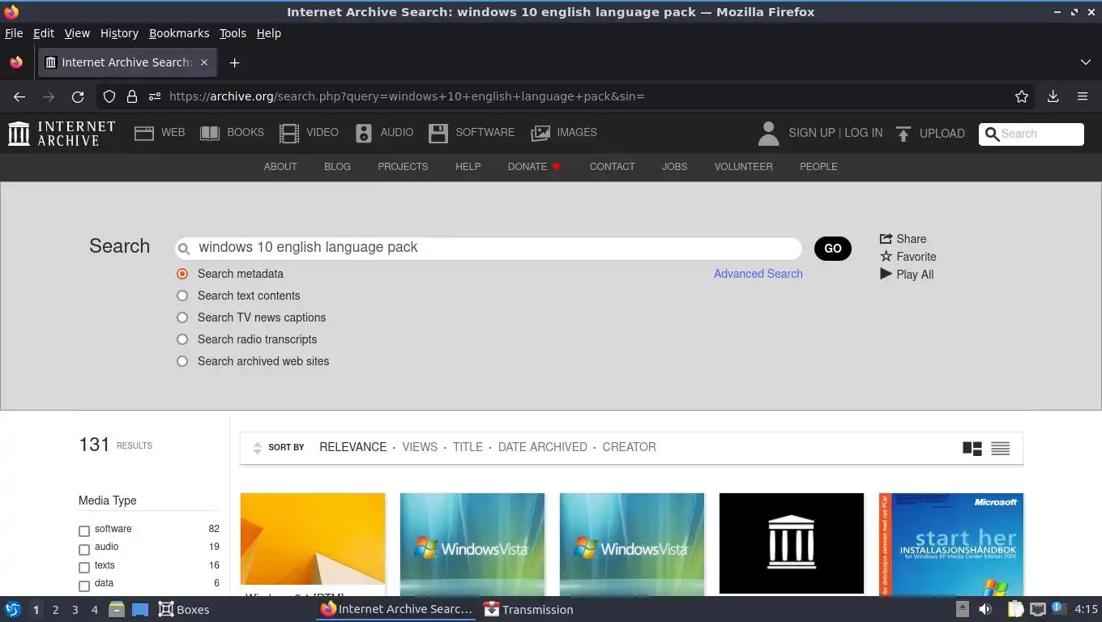Select Search text contents option
1102x622 pixels.
click(x=182, y=296)
